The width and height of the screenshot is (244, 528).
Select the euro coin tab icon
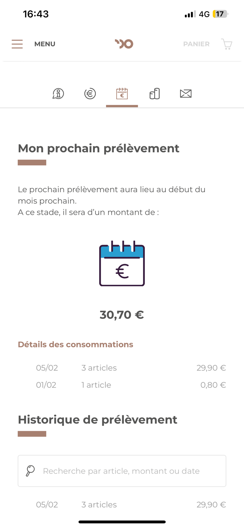[90, 94]
